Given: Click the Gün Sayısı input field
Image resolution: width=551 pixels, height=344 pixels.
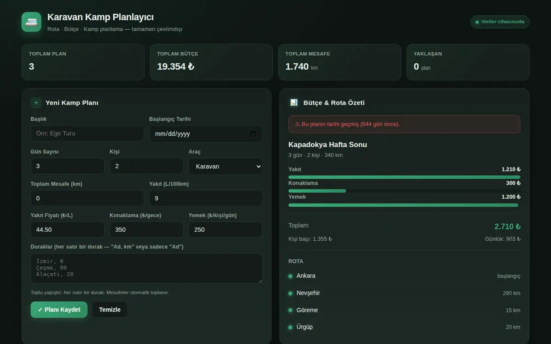Looking at the screenshot, I should click(67, 166).
